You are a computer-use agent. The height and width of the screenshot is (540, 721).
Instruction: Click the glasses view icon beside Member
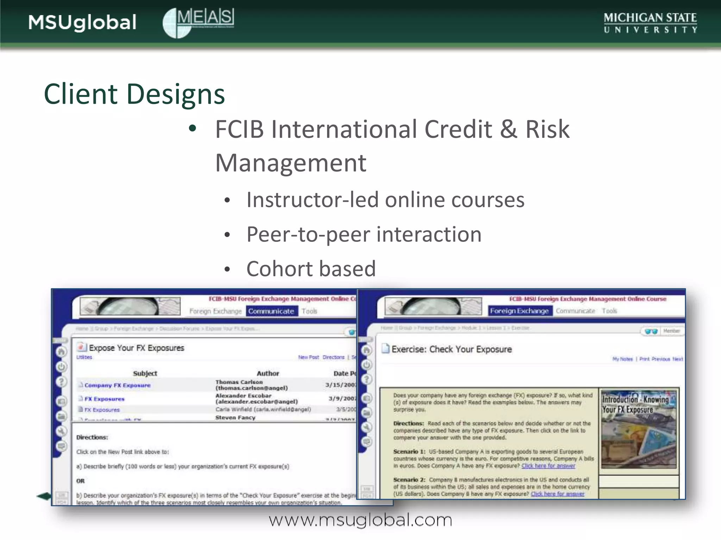(651, 331)
